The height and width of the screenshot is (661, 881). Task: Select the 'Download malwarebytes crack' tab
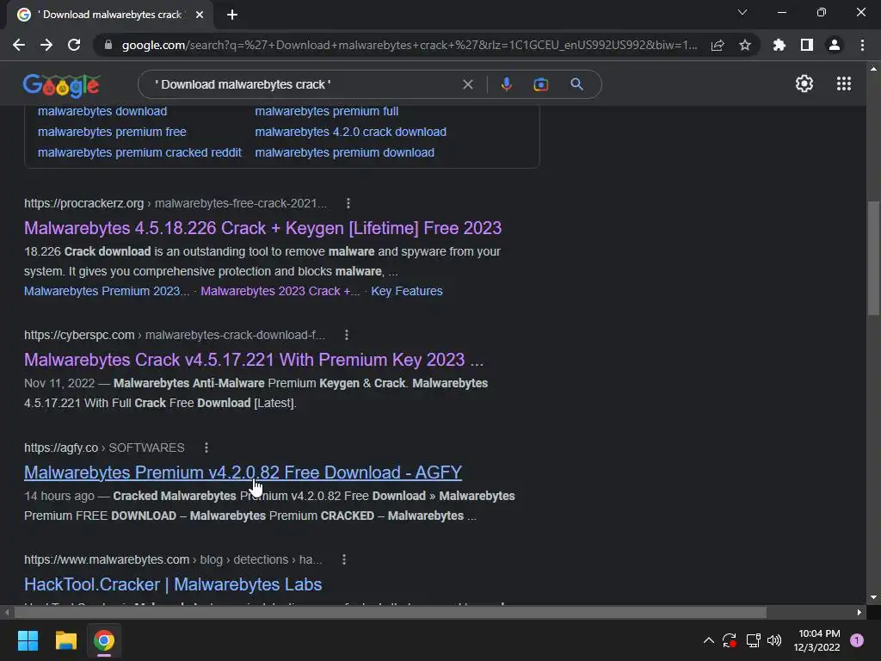111,15
